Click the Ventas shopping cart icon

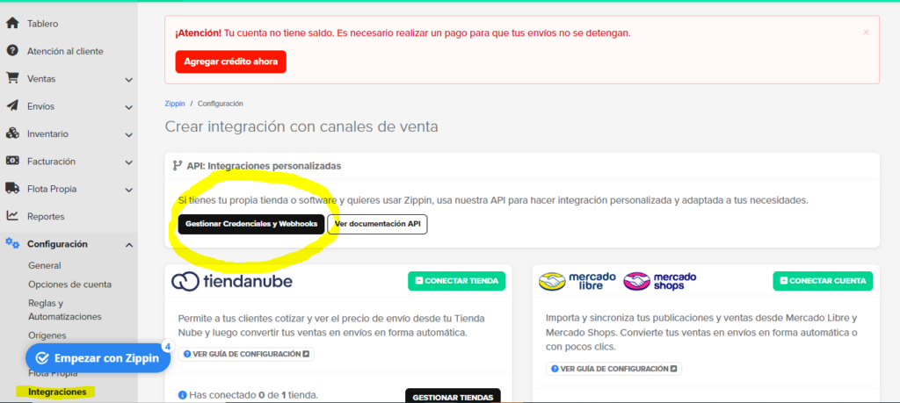pyautogui.click(x=12, y=78)
